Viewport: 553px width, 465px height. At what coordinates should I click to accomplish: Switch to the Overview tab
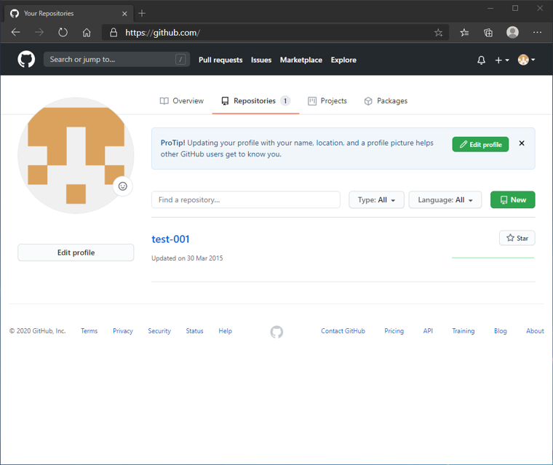coord(182,101)
